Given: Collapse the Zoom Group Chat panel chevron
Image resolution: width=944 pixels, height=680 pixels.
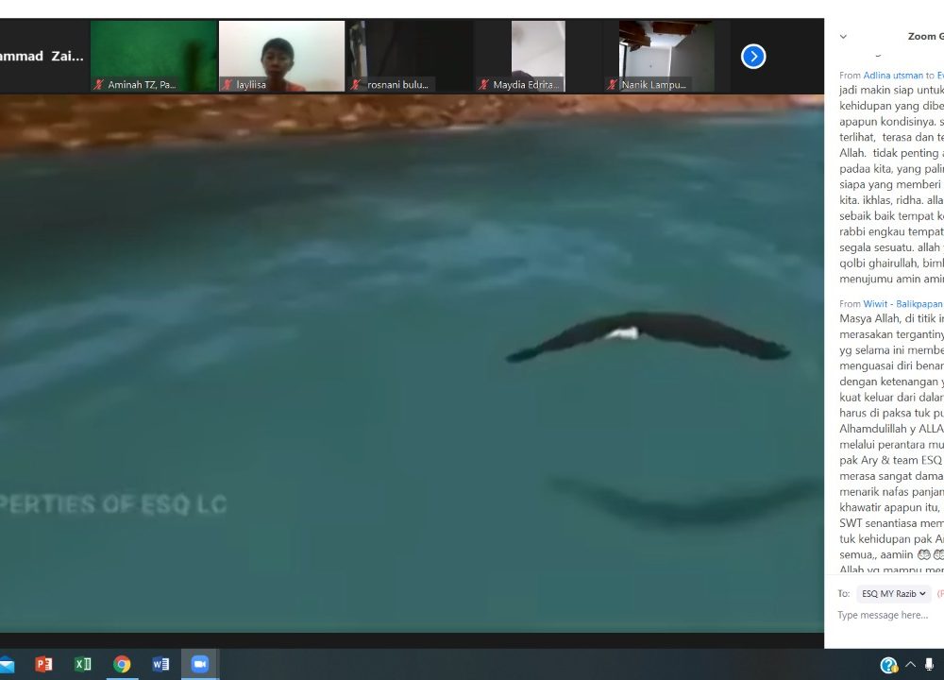Looking at the screenshot, I should [843, 37].
